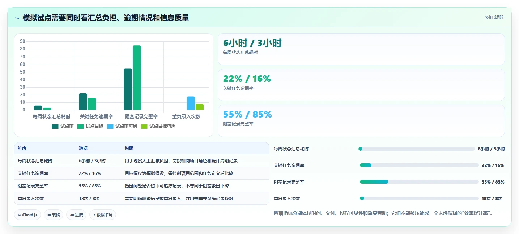The height and width of the screenshot is (234, 519).
Task: Click the 对比矩阵 label in the header
Action: [x=495, y=17]
